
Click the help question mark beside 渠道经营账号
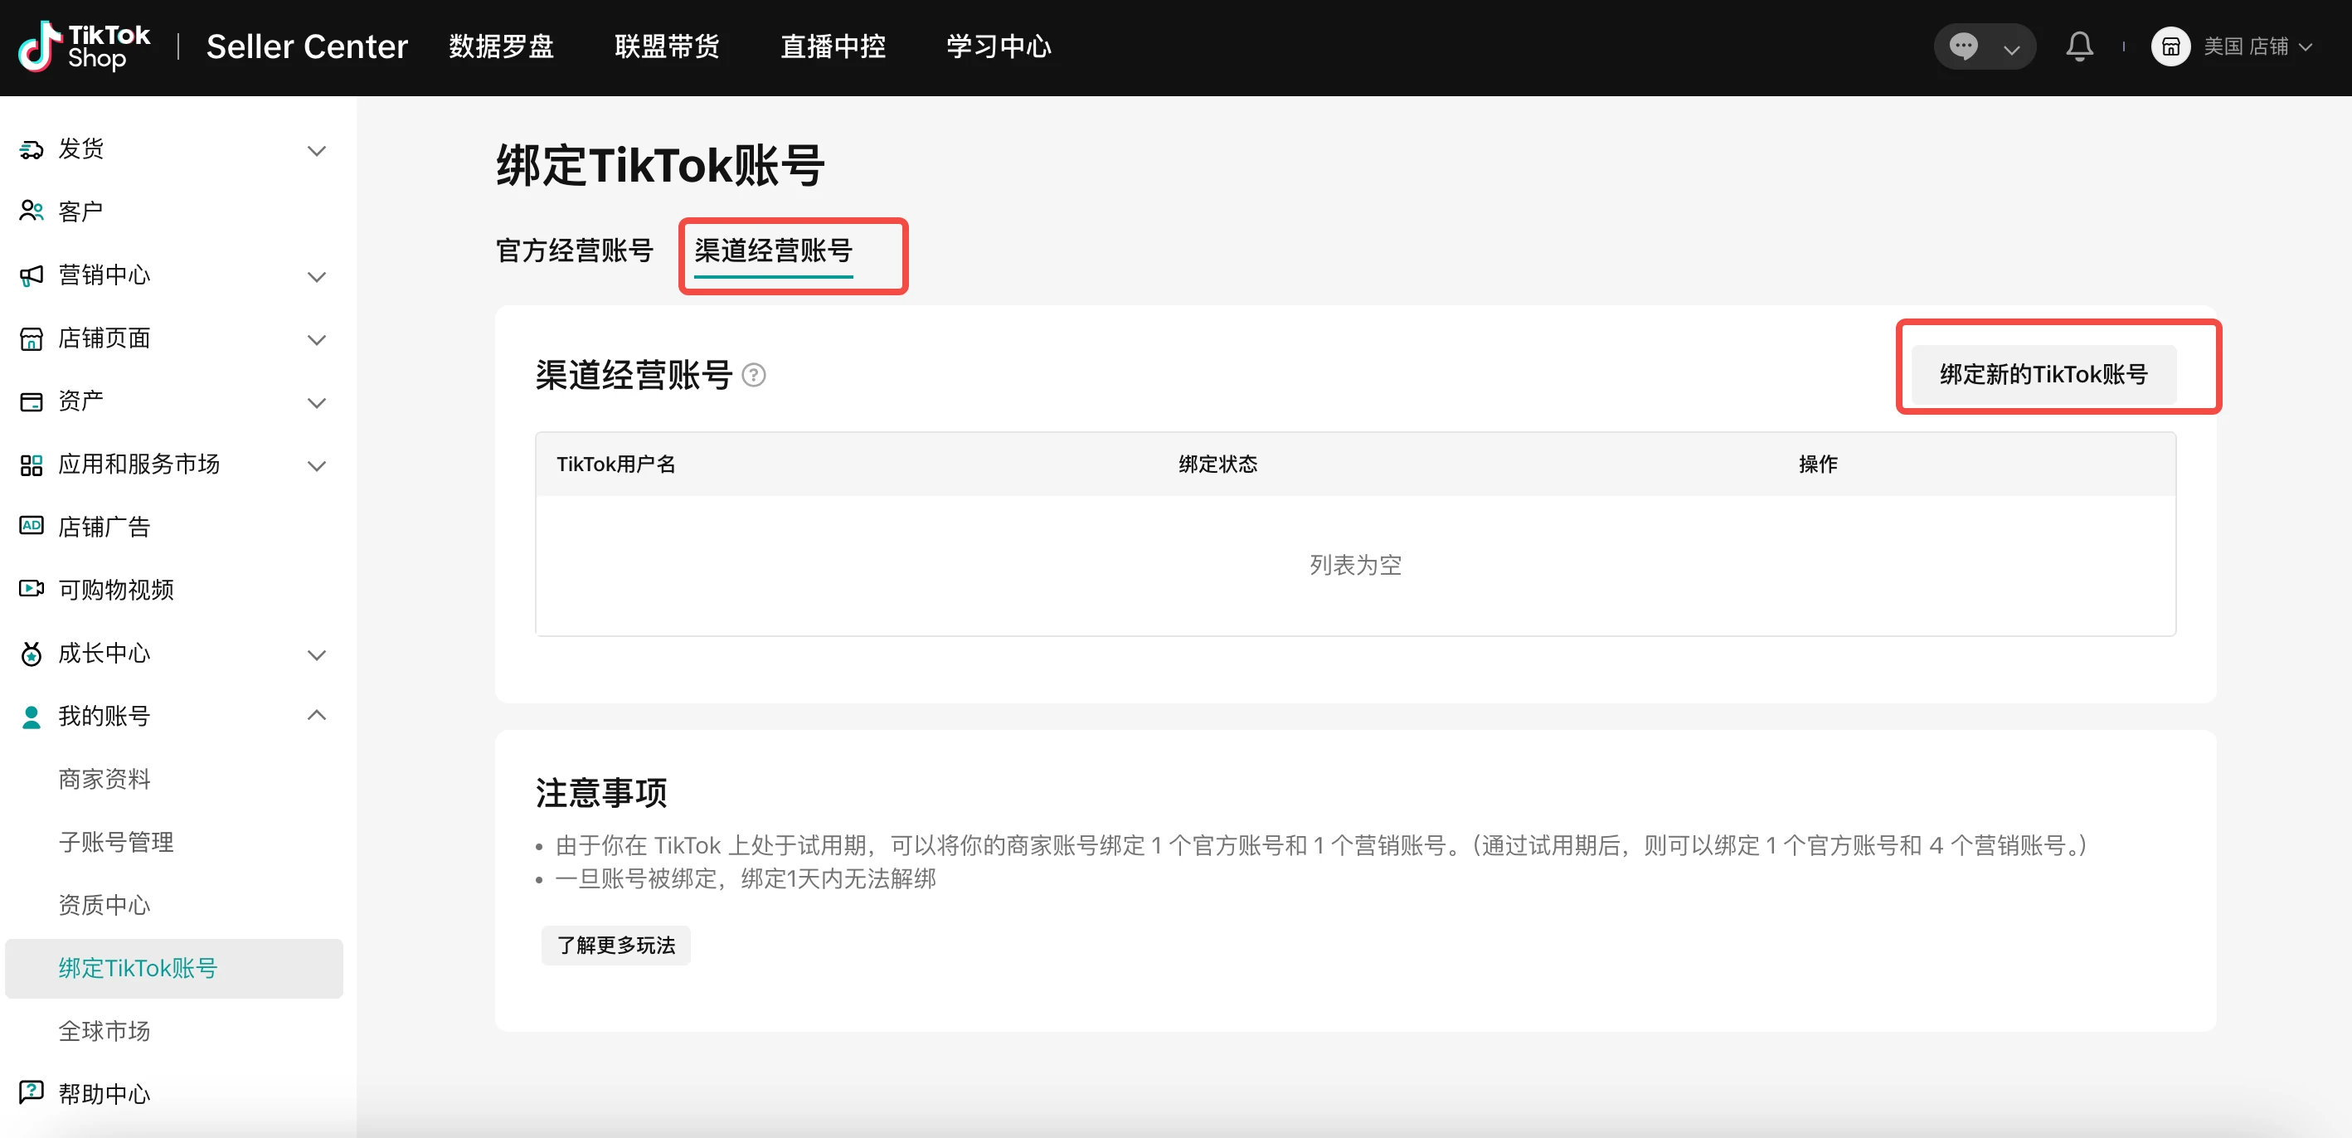pos(753,376)
